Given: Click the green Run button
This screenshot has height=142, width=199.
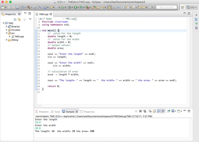Looking at the screenshot, I should tap(75, 7).
